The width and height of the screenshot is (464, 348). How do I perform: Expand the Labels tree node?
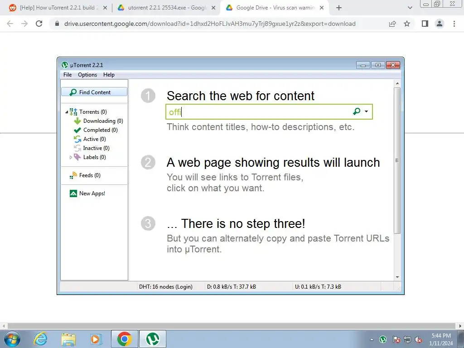tap(71, 157)
